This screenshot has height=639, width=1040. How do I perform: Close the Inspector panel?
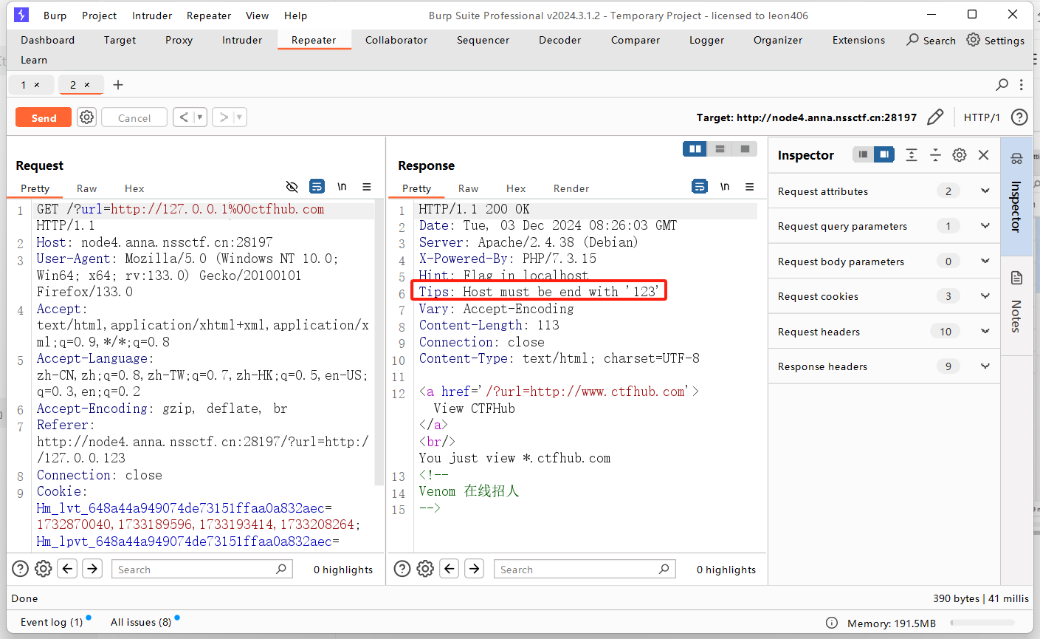point(983,154)
